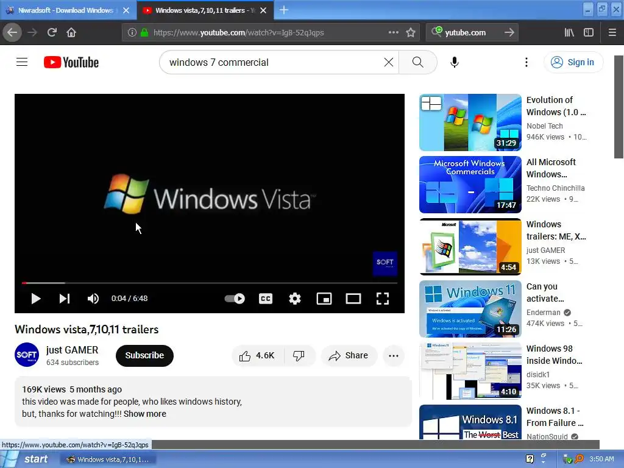Click the SOFT channel watermark in video
Viewport: 624px width, 468px height.
pyautogui.click(x=385, y=263)
